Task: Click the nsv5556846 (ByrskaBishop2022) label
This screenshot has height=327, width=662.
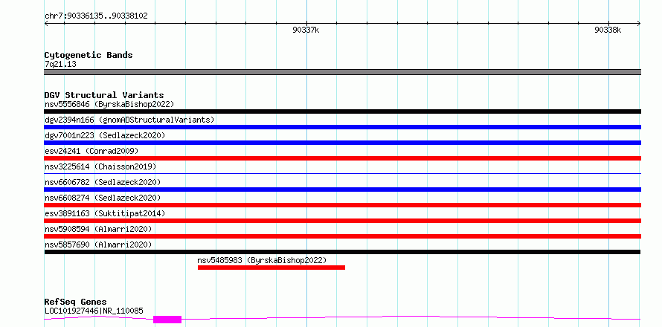Action: click(x=109, y=104)
